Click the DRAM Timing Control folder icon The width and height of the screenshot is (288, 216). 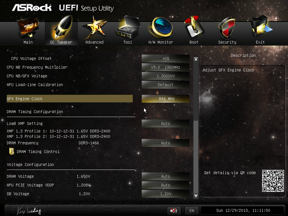[x=12, y=152]
